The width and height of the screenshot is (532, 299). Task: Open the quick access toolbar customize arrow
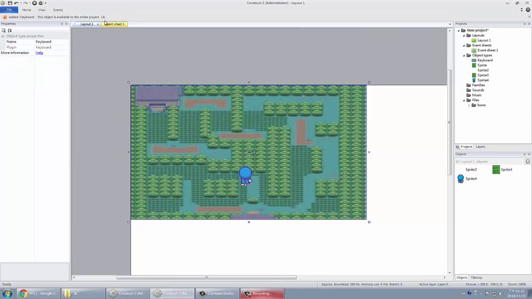point(45,3)
